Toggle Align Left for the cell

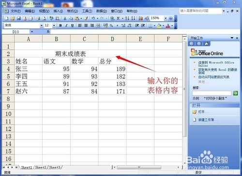tap(80, 26)
